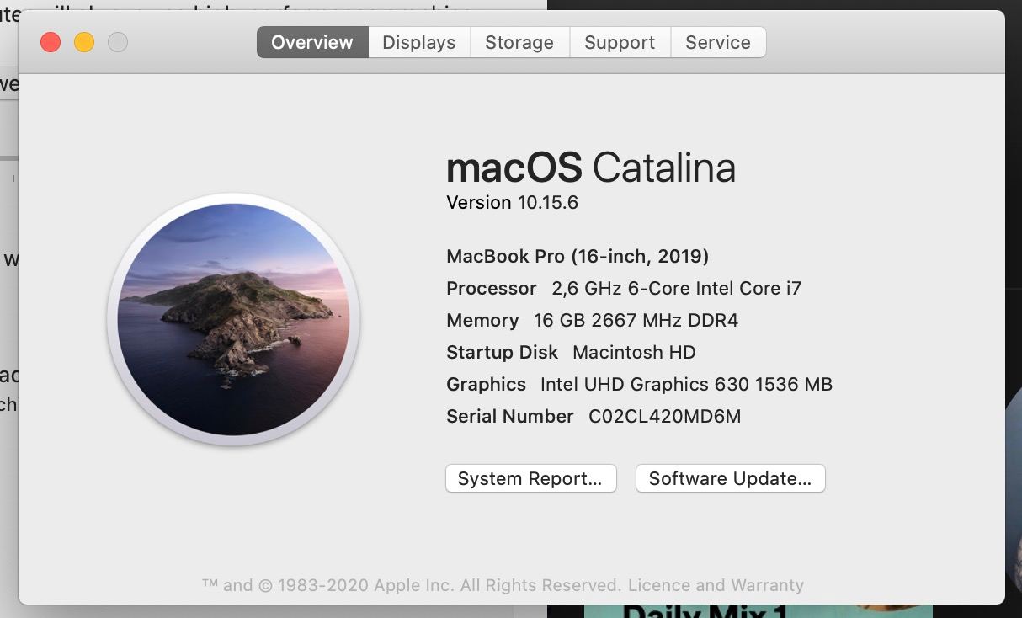Click Intel UHD Graphics 630 value
The width and height of the screenshot is (1022, 618).
[x=686, y=384]
